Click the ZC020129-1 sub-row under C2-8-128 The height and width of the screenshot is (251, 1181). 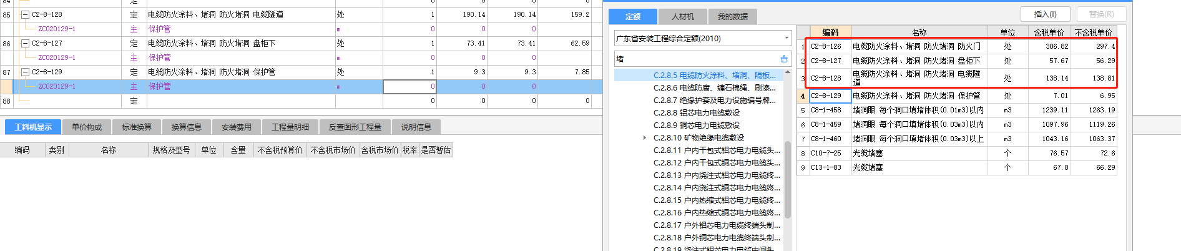pyautogui.click(x=301, y=29)
